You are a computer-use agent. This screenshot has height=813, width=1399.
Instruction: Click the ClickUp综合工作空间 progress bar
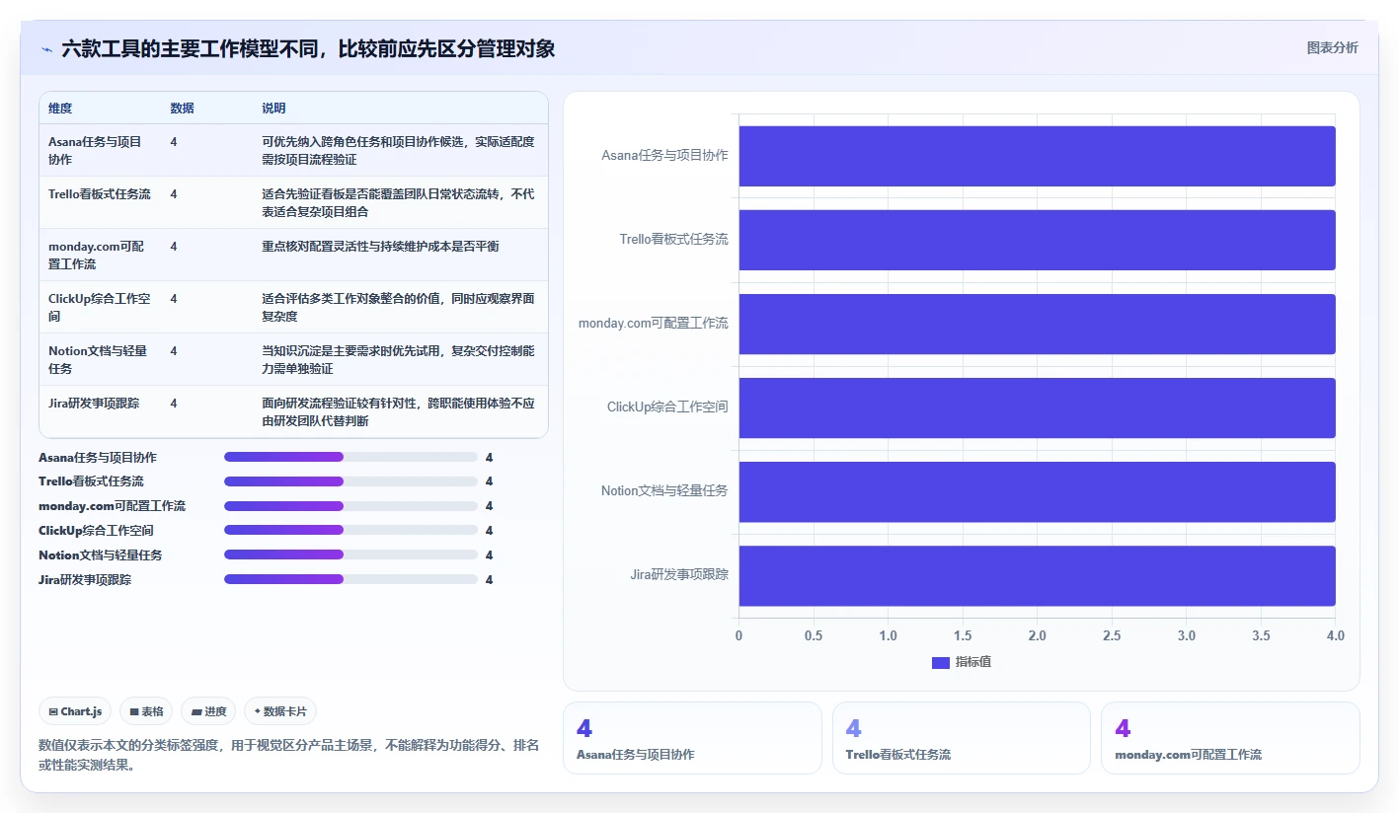pos(350,530)
